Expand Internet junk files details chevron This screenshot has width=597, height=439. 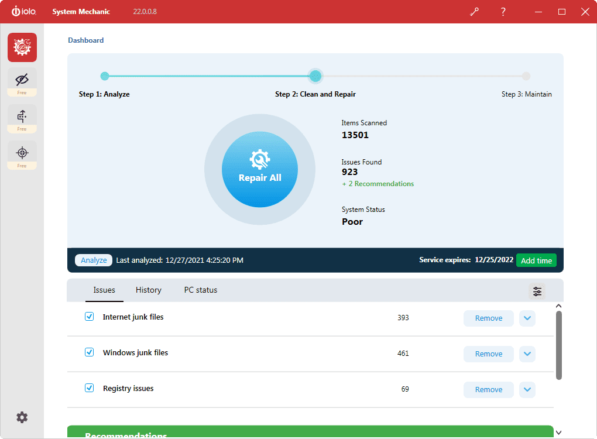pyautogui.click(x=527, y=318)
